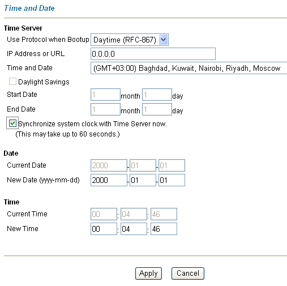287x286 pixels.
Task: Click the Current Time seconds field
Action: pyautogui.click(x=164, y=214)
